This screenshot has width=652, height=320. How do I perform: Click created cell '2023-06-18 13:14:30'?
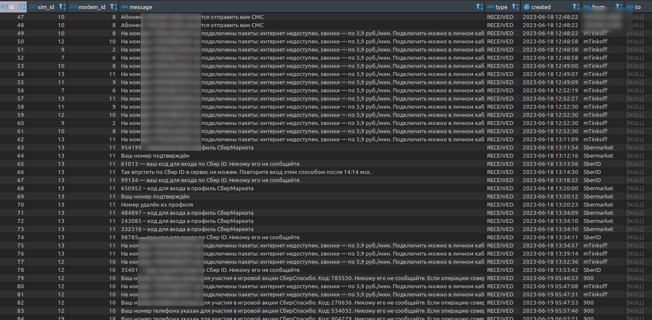550,172
